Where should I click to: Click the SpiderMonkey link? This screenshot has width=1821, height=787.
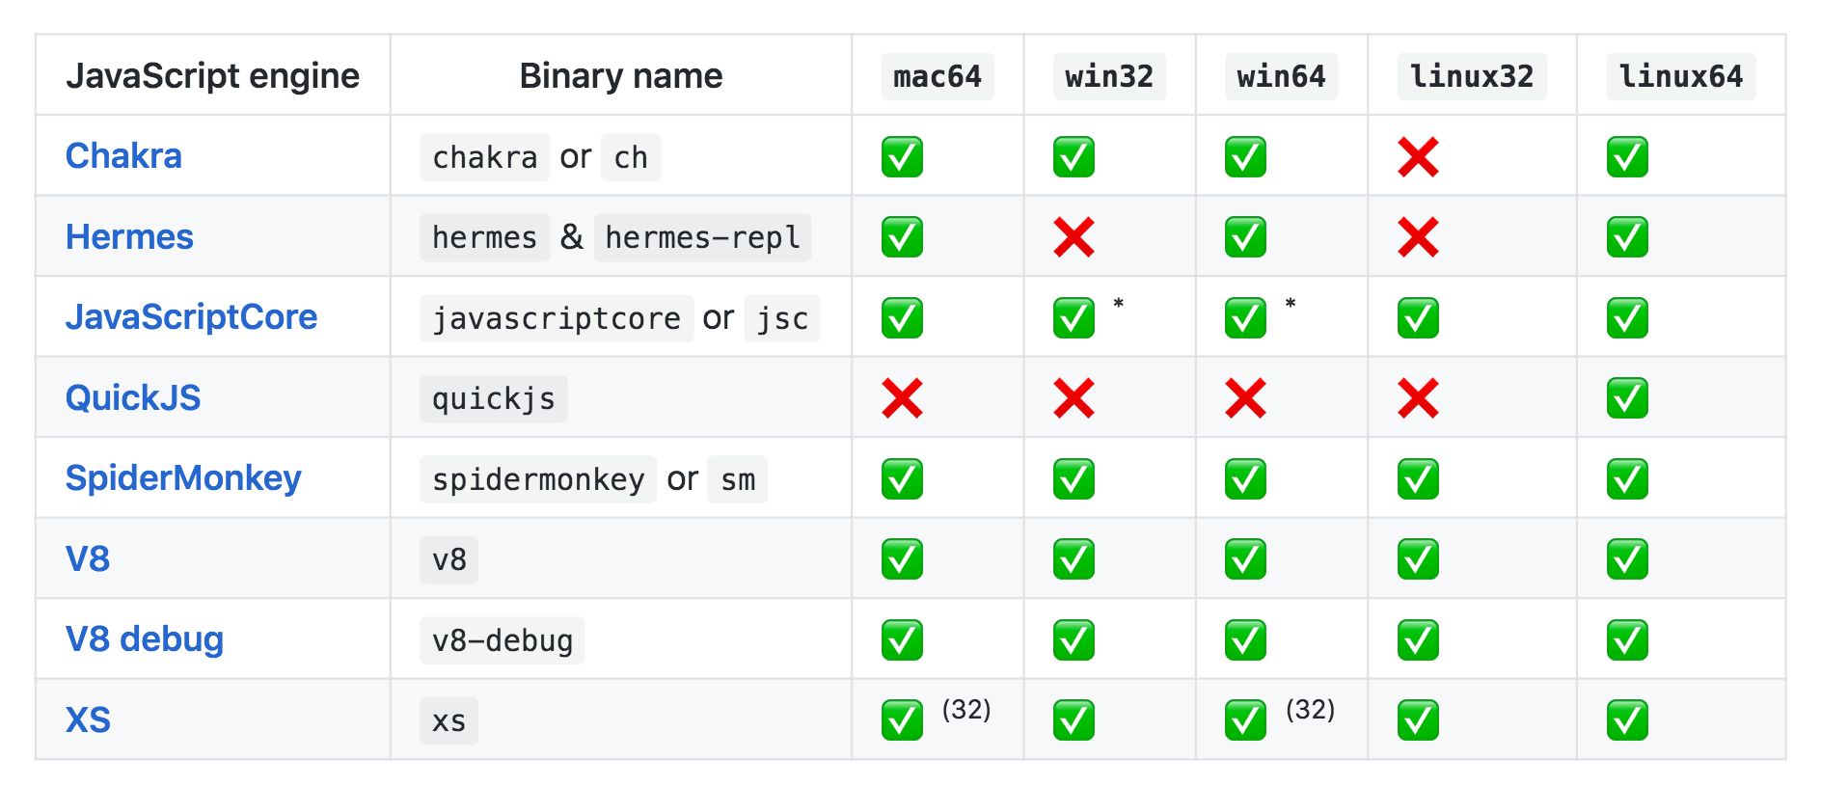pos(183,478)
